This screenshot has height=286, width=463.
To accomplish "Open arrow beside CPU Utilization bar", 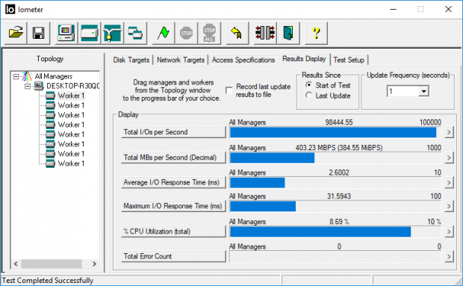I will click(449, 231).
